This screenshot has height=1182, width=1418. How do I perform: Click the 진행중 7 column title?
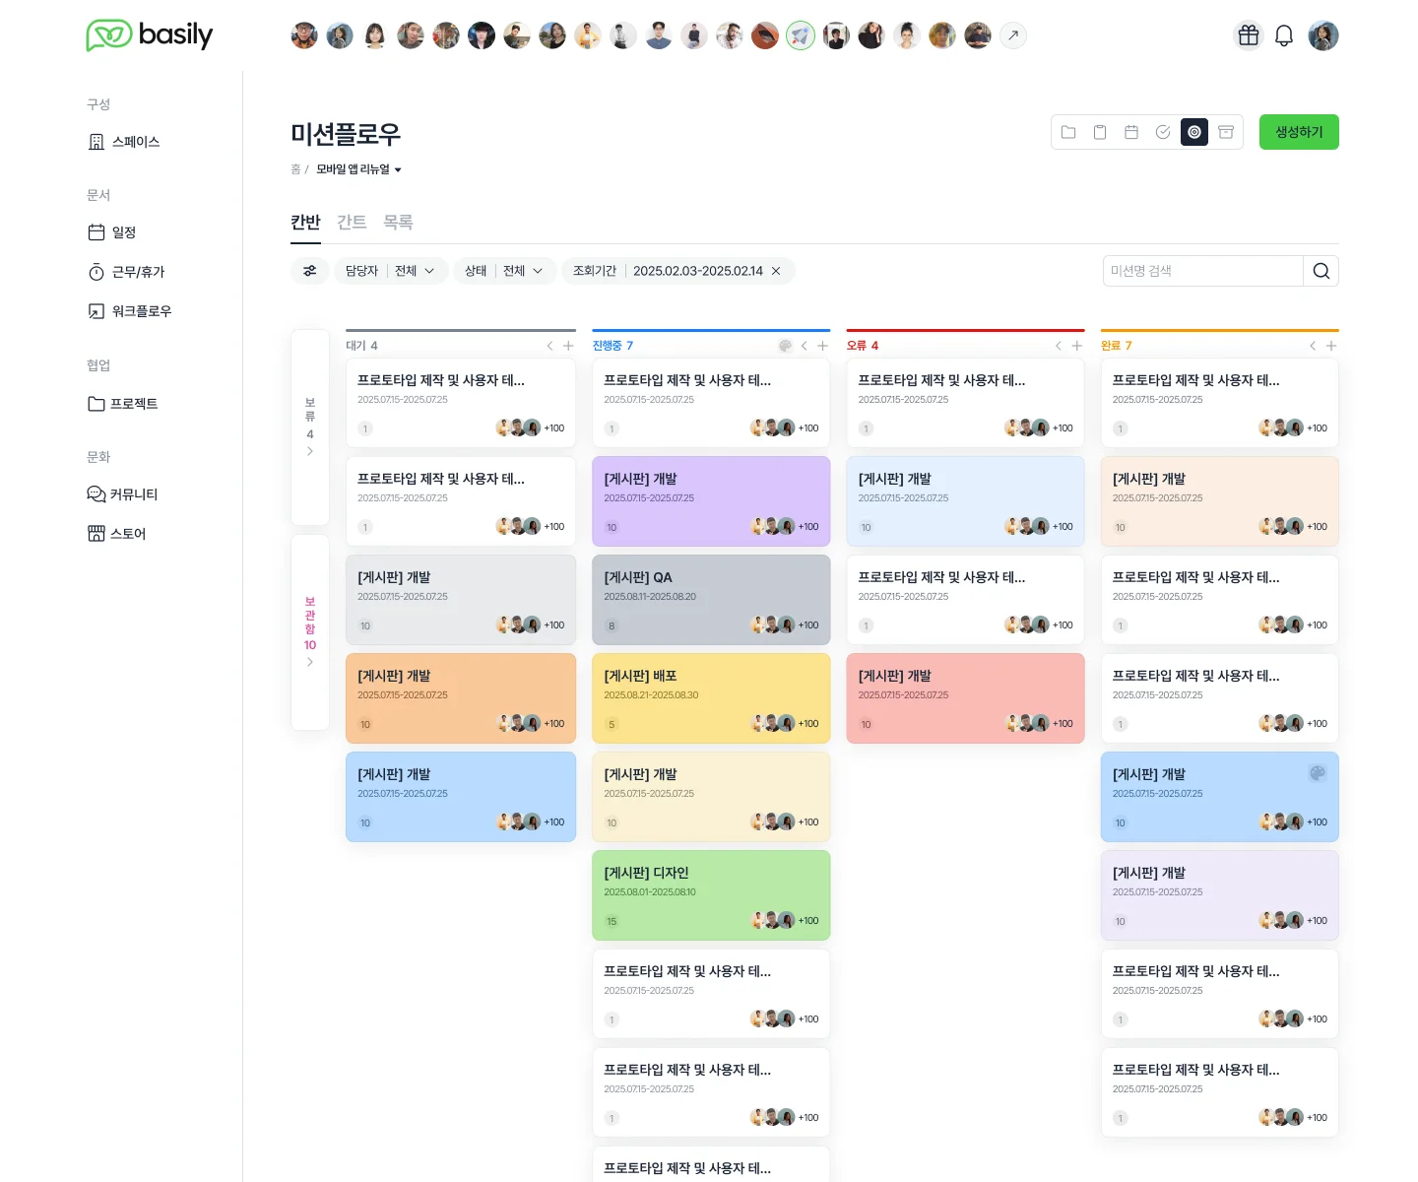pos(612,346)
